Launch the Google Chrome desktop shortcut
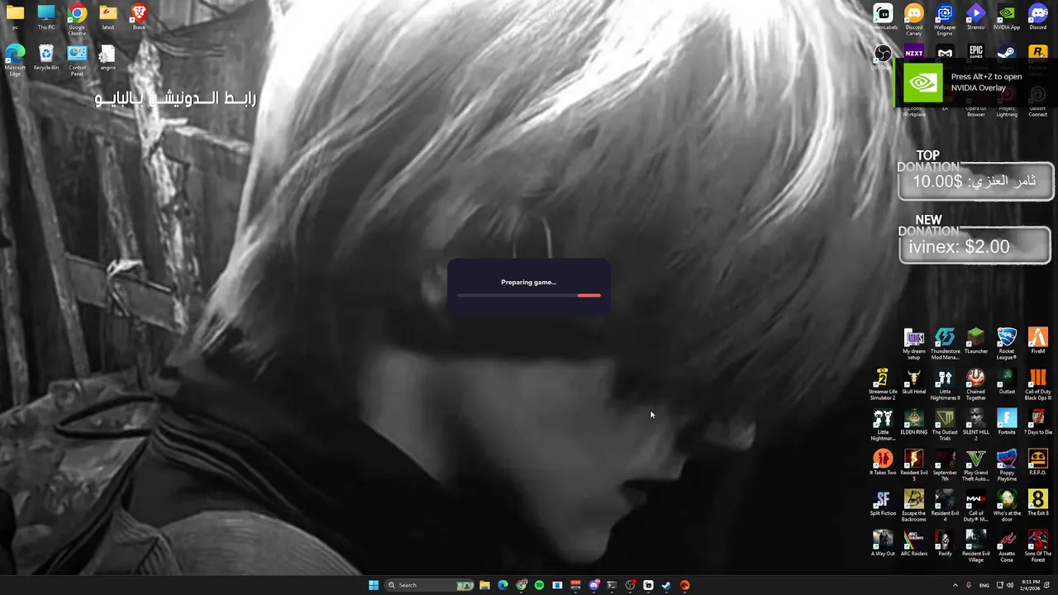Viewport: 1058px width, 595px height. (77, 19)
